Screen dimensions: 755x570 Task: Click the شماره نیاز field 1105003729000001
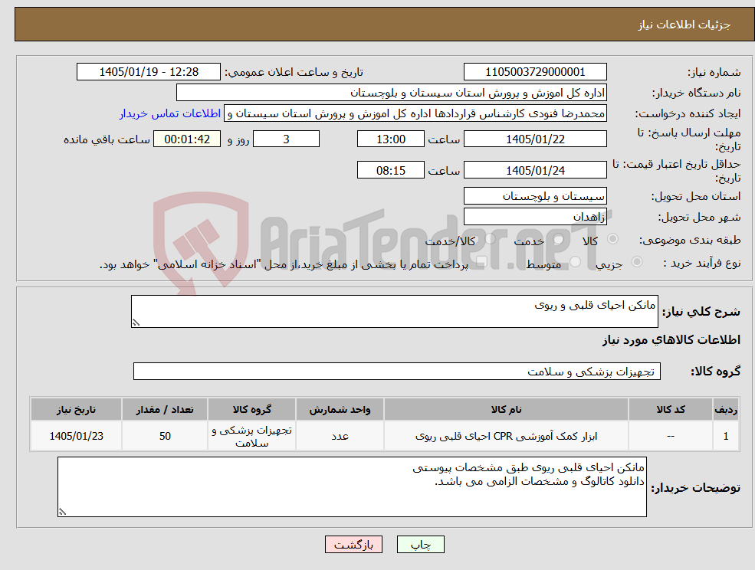pos(535,72)
